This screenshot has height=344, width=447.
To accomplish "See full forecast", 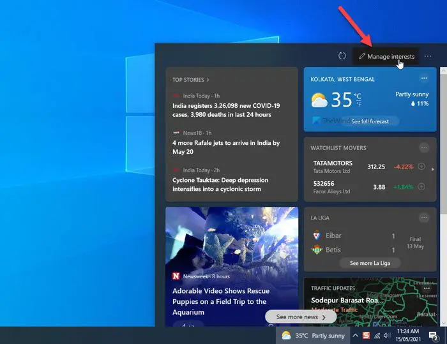I will [370, 121].
